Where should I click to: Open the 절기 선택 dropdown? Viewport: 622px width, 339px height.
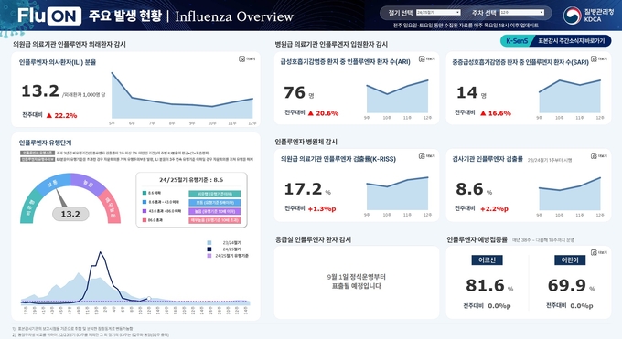[x=438, y=12]
